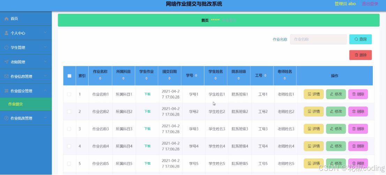
Task: Click 修改 button for row 3
Action: pyautogui.click(x=336, y=129)
